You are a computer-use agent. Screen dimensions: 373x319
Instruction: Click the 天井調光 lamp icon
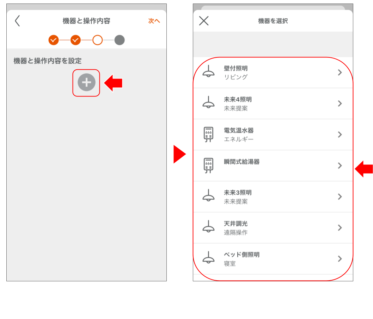click(x=208, y=227)
